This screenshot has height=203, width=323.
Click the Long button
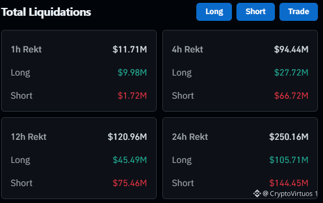point(214,12)
